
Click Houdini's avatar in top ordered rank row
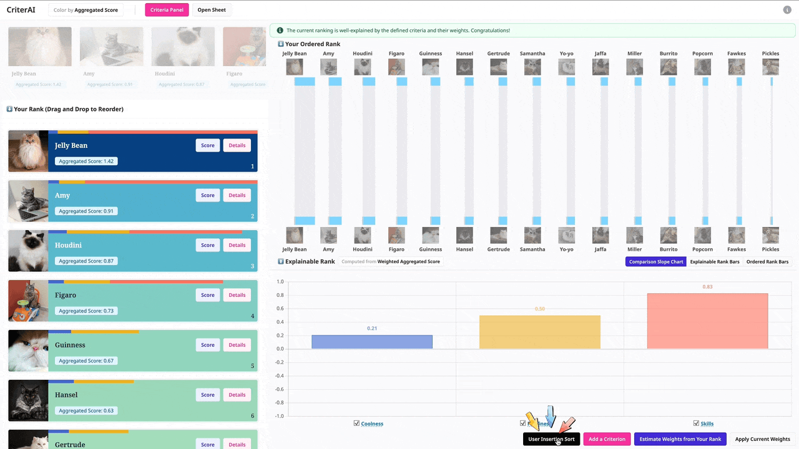pos(362,67)
